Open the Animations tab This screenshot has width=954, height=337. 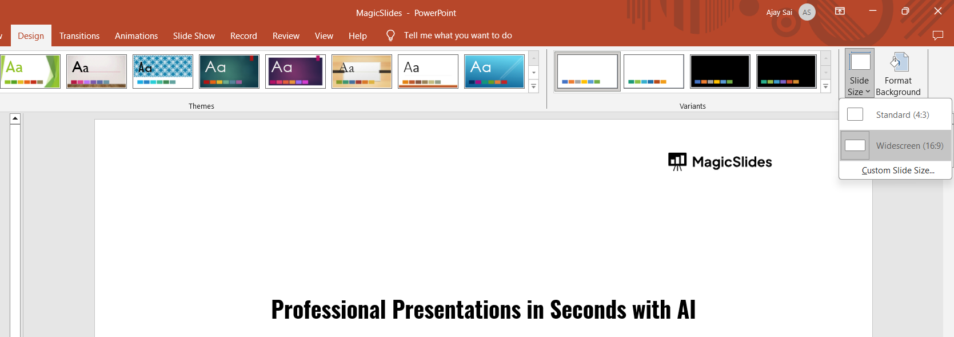136,35
